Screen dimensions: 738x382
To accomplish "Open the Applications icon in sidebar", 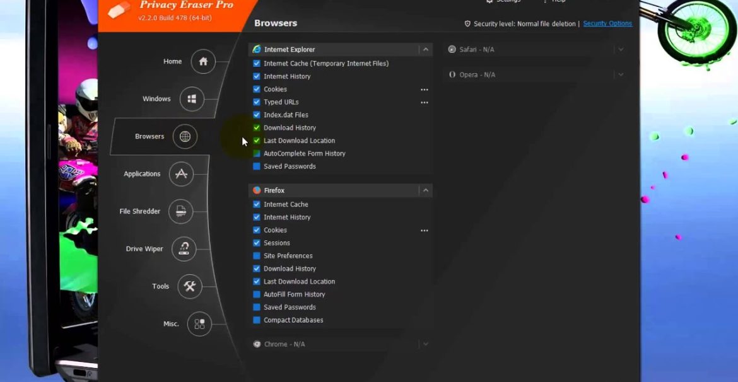I will pos(181,173).
